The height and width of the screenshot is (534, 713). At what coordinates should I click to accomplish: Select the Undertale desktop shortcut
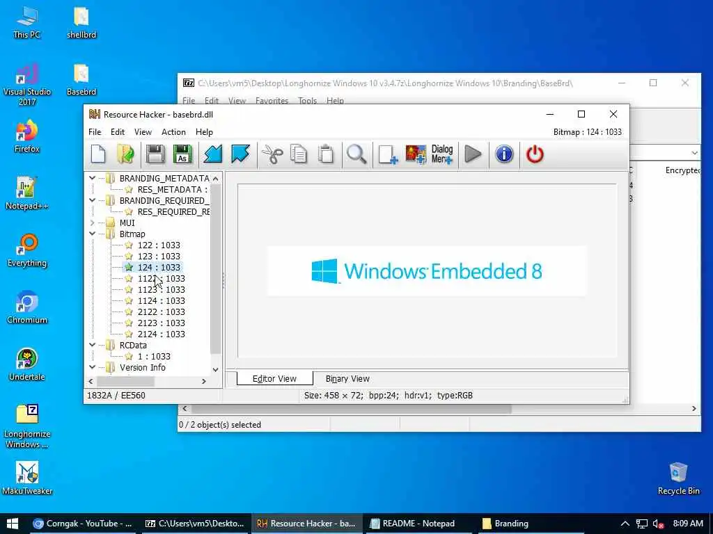pos(27,364)
